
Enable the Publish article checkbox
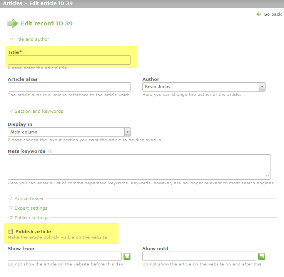pos(10,232)
